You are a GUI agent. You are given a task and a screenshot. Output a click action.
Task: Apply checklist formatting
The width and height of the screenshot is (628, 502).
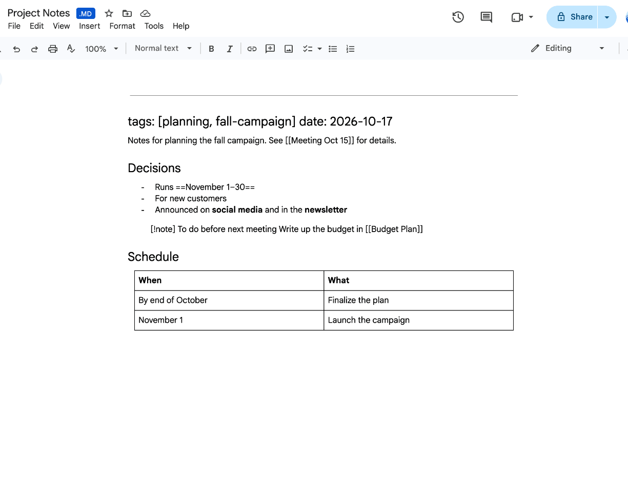(308, 49)
